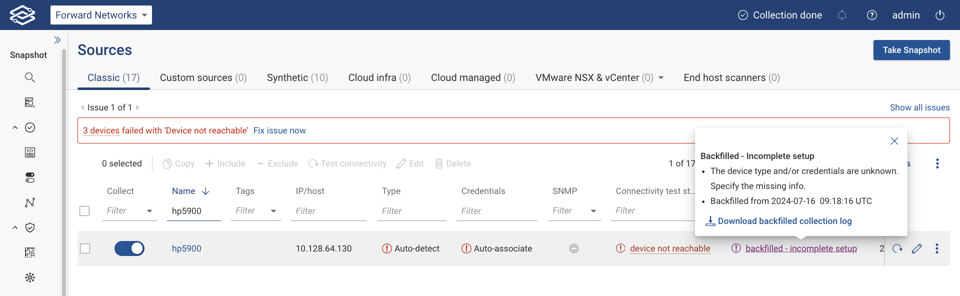Click the Fix issue now link

pos(279,130)
